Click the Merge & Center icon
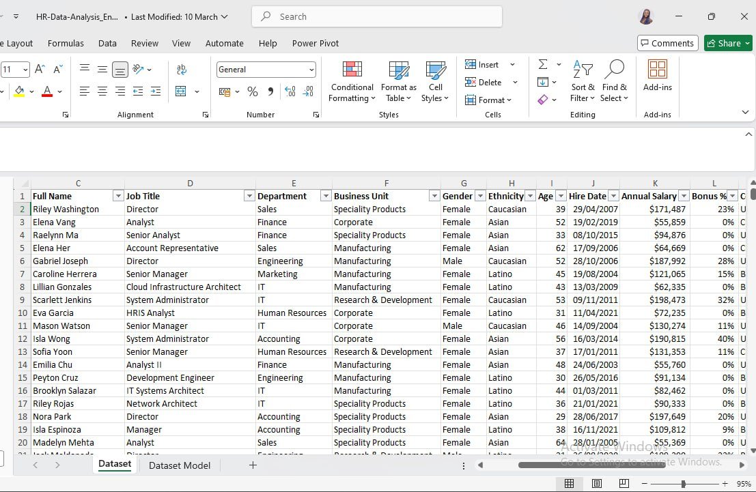756x492 pixels. [x=181, y=91]
